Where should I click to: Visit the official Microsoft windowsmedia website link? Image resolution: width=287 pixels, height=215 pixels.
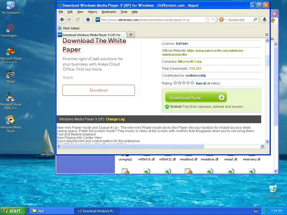(x=202, y=52)
